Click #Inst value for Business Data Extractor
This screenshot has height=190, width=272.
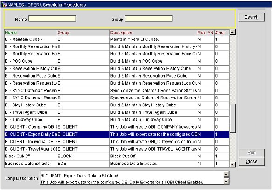pyautogui.click(x=222, y=164)
